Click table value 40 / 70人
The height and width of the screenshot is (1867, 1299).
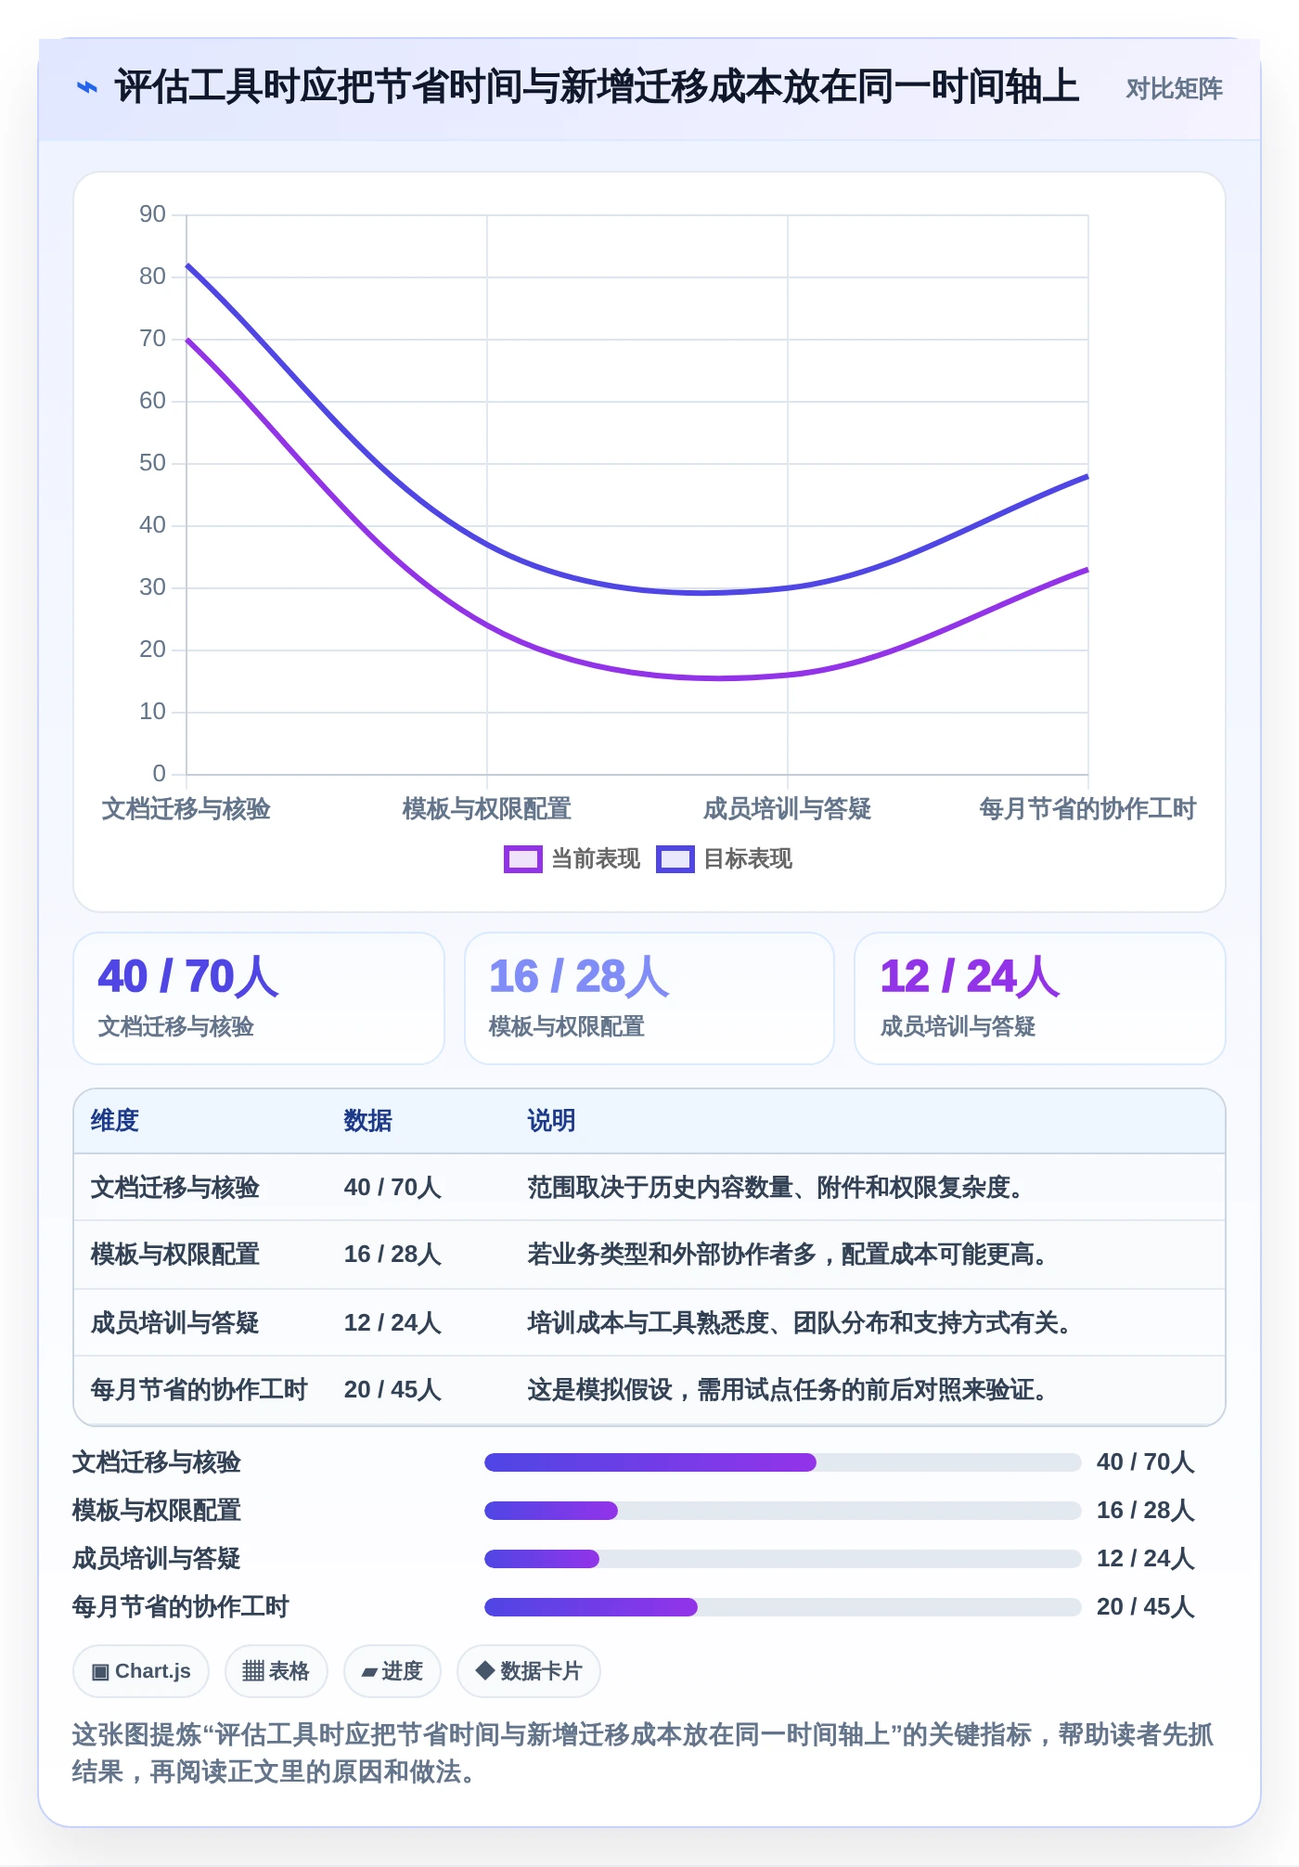click(392, 1188)
